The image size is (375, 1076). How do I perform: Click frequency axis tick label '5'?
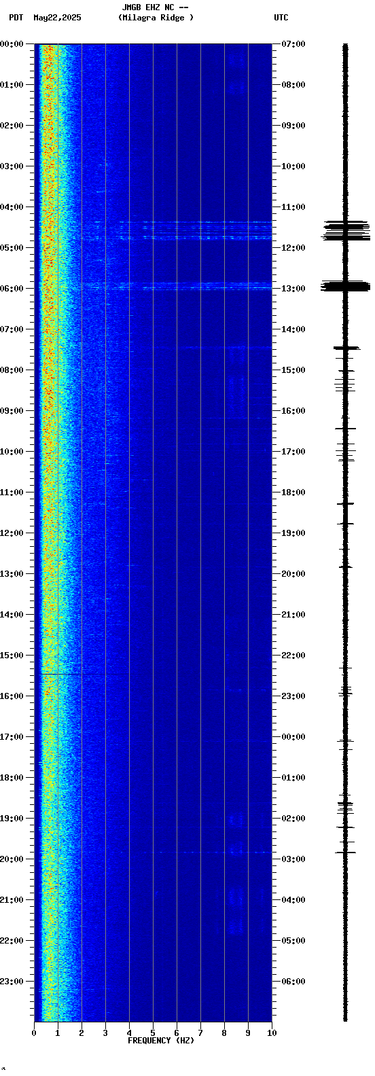153,1033
